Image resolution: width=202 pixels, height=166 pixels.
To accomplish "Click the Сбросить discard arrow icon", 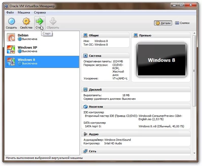I will [x=53, y=21].
